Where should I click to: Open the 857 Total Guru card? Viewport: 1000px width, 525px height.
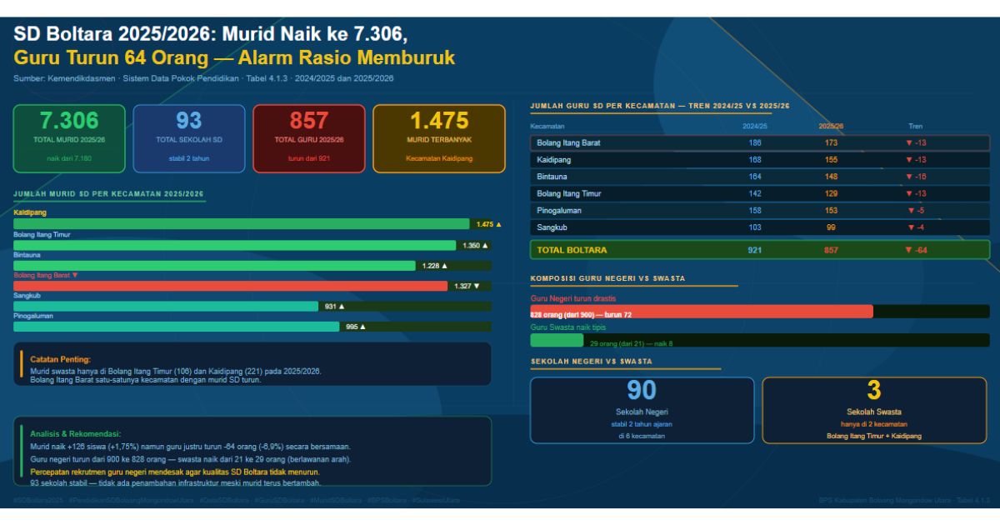tap(309, 138)
